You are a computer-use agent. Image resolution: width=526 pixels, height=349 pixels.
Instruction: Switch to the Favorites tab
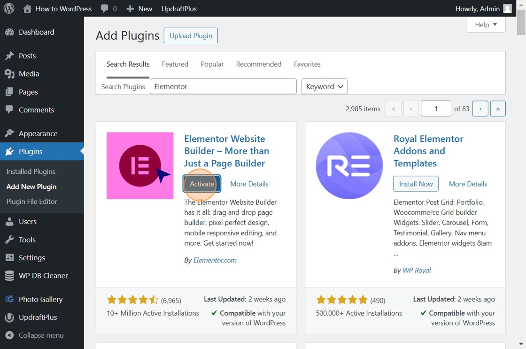(307, 64)
